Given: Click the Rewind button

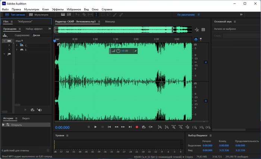Looking at the screenshot, I should (116, 127).
